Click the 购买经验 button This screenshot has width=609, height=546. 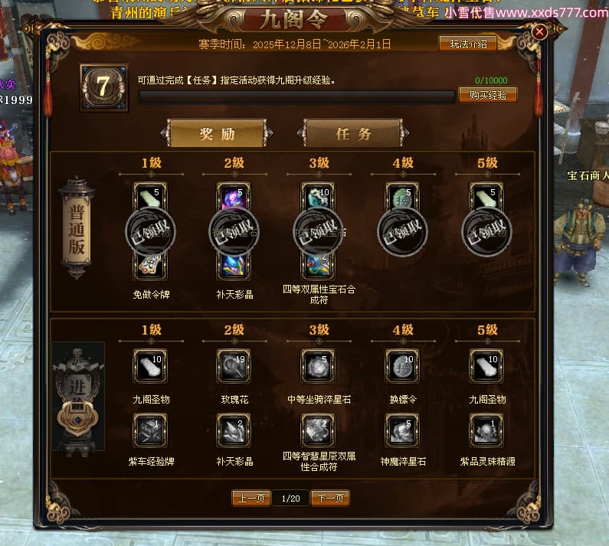(x=488, y=95)
